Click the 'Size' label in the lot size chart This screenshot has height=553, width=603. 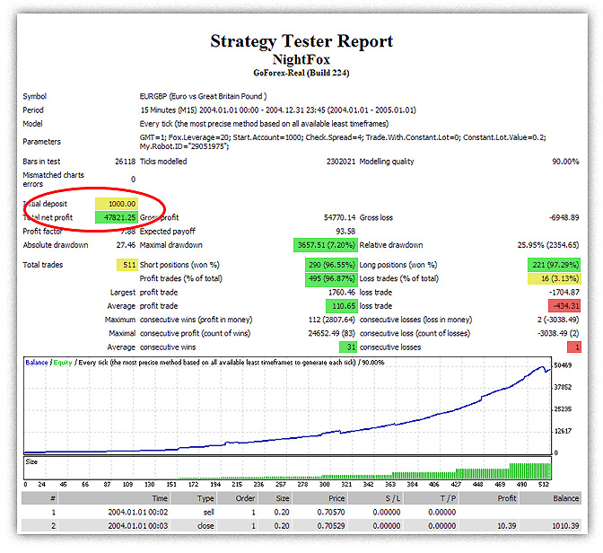[31, 461]
